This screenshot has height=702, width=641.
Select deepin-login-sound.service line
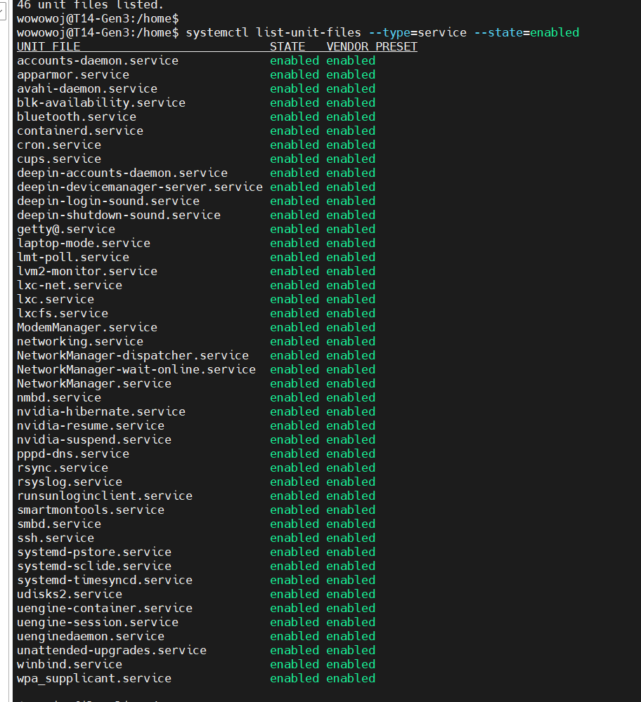point(108,201)
